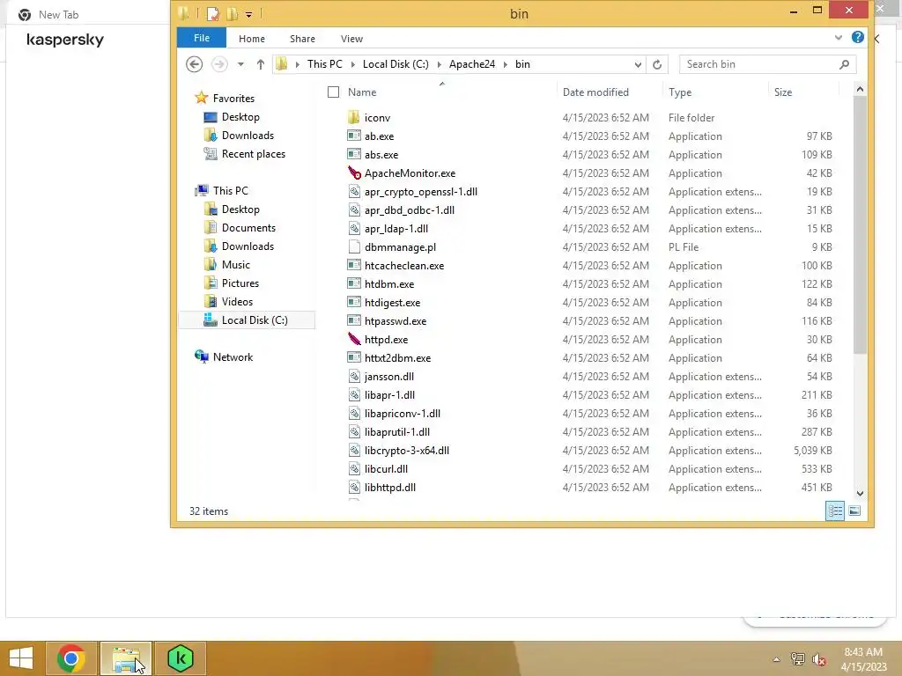Open Music folder under This PC

(x=235, y=265)
